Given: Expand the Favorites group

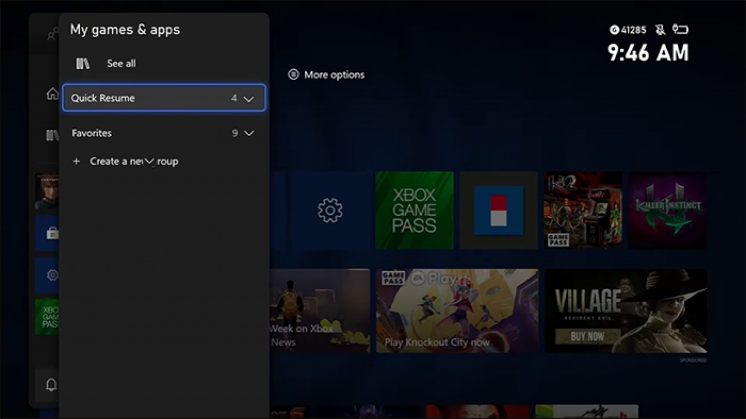Looking at the screenshot, I should pos(249,133).
